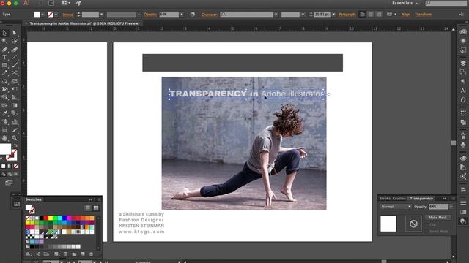The height and width of the screenshot is (263, 469).
Task: Switch to the Gradient panel tab
Action: [399, 199]
